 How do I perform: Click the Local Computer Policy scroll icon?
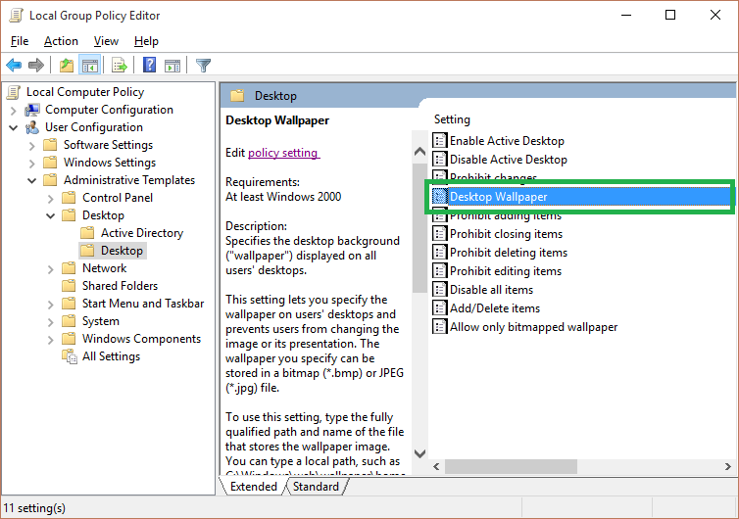[x=14, y=92]
